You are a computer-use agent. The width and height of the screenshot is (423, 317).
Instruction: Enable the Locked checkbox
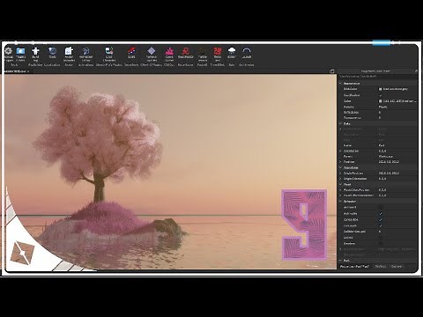coord(381,238)
